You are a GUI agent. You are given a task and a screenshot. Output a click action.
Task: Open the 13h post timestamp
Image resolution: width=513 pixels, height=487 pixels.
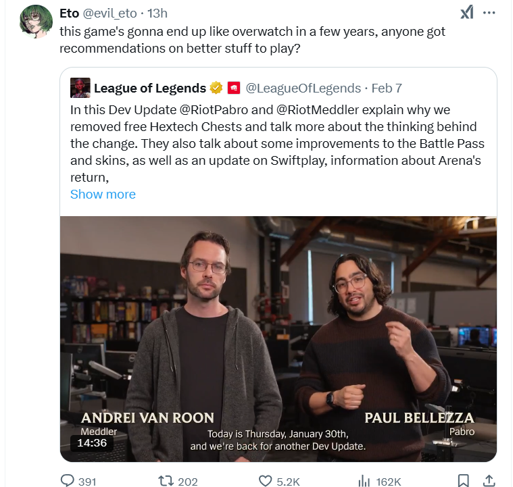(157, 14)
